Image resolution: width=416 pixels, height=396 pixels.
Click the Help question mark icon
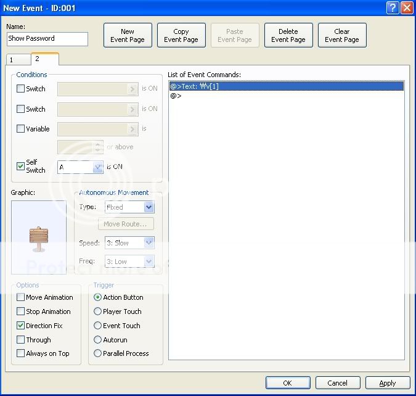393,8
